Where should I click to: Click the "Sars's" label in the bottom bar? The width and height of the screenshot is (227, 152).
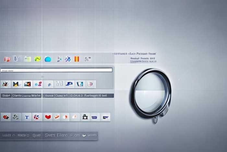click(x=50, y=135)
